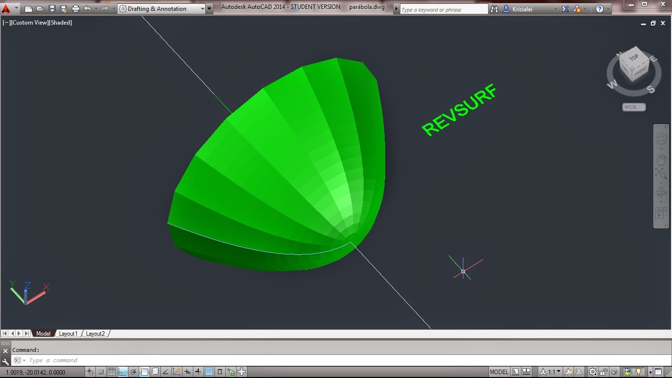The height and width of the screenshot is (378, 672).
Task: Select the Zoom tool on the navigation bar
Action: tap(662, 173)
